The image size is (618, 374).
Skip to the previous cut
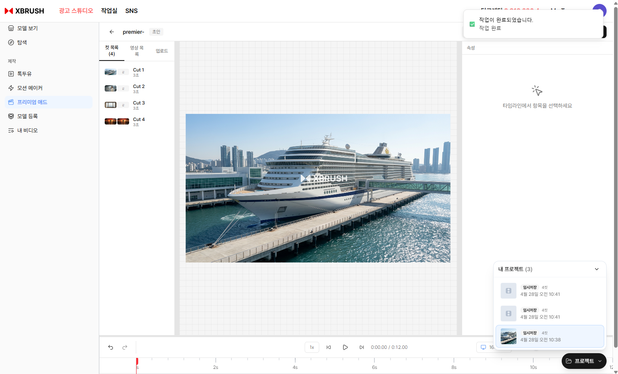click(328, 347)
